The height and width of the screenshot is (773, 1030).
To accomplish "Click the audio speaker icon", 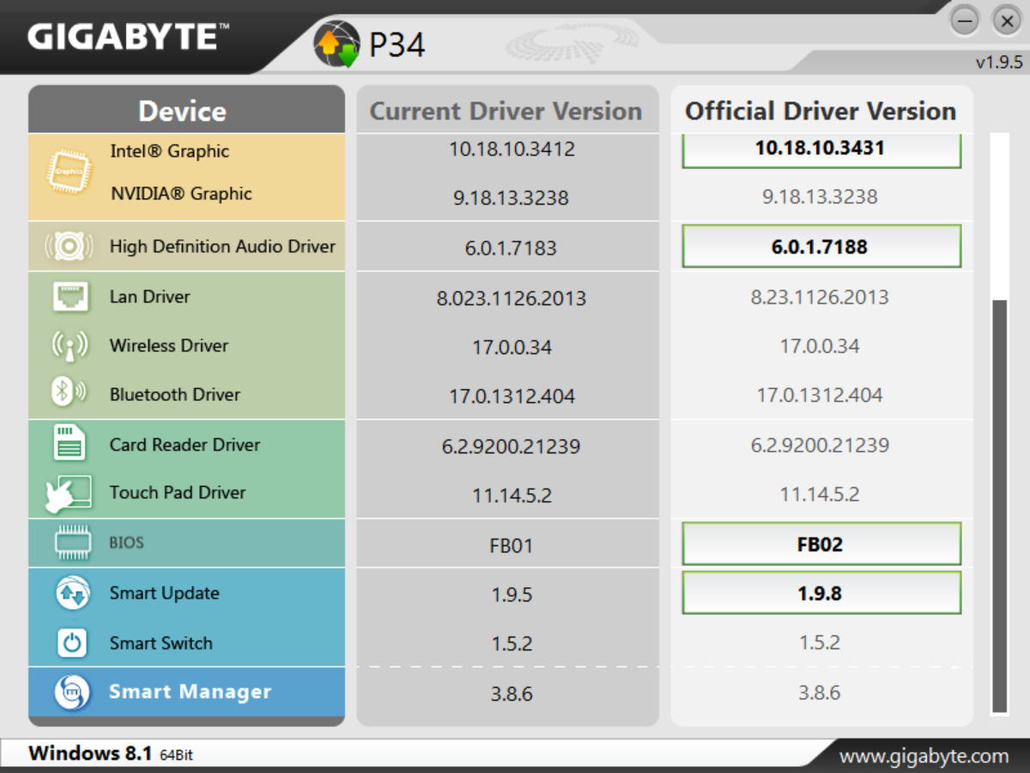I will [69, 247].
